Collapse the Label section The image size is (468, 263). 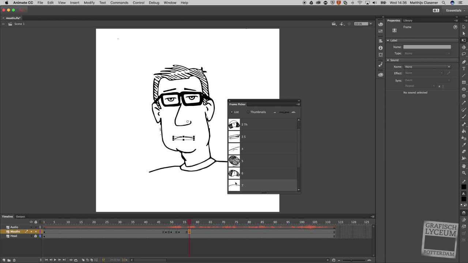point(388,41)
